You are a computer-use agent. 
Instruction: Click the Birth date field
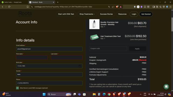(49, 66)
